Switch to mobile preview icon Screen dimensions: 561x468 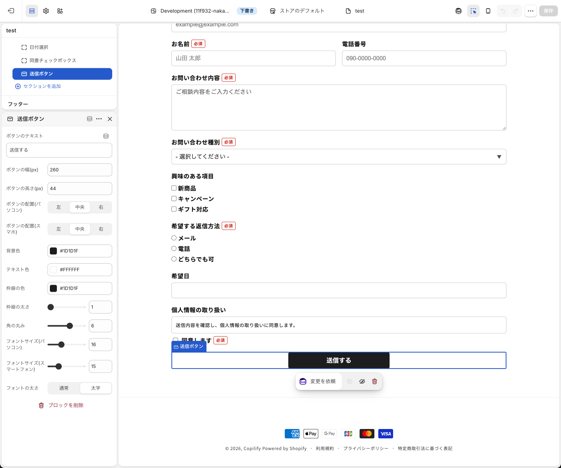pyautogui.click(x=488, y=11)
